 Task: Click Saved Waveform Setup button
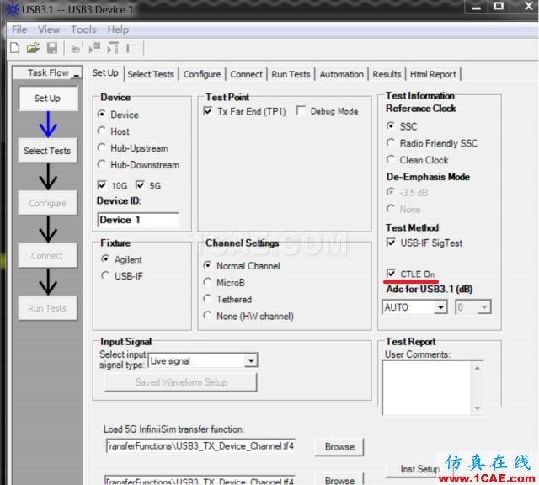coord(181,382)
